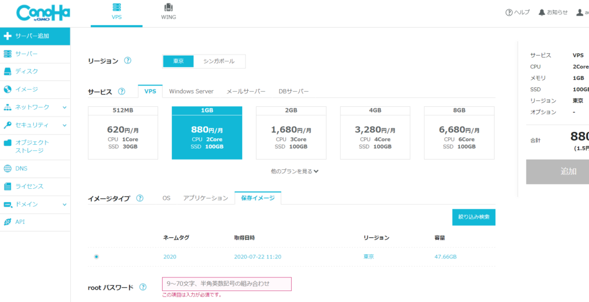Screen dimensions: 589x302
Task: Expand 他のプランを見る to show more plans
Action: pos(294,171)
